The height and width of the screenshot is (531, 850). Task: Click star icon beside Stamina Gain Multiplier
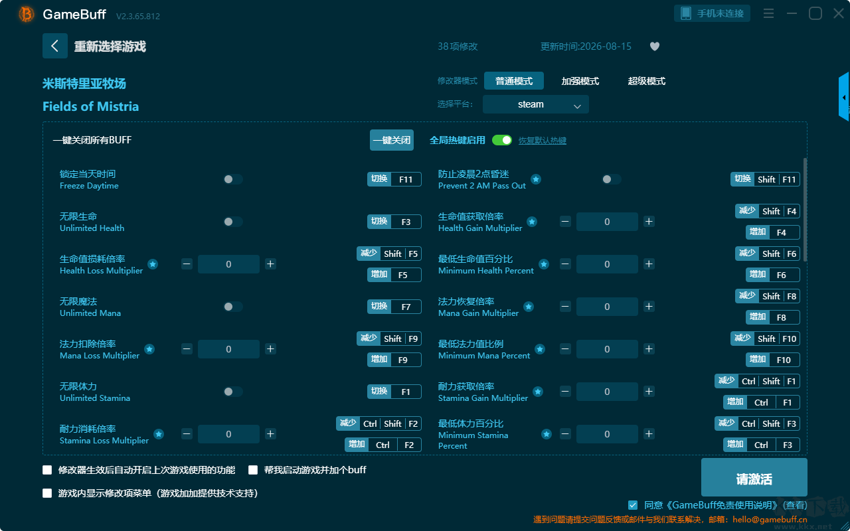(x=538, y=392)
